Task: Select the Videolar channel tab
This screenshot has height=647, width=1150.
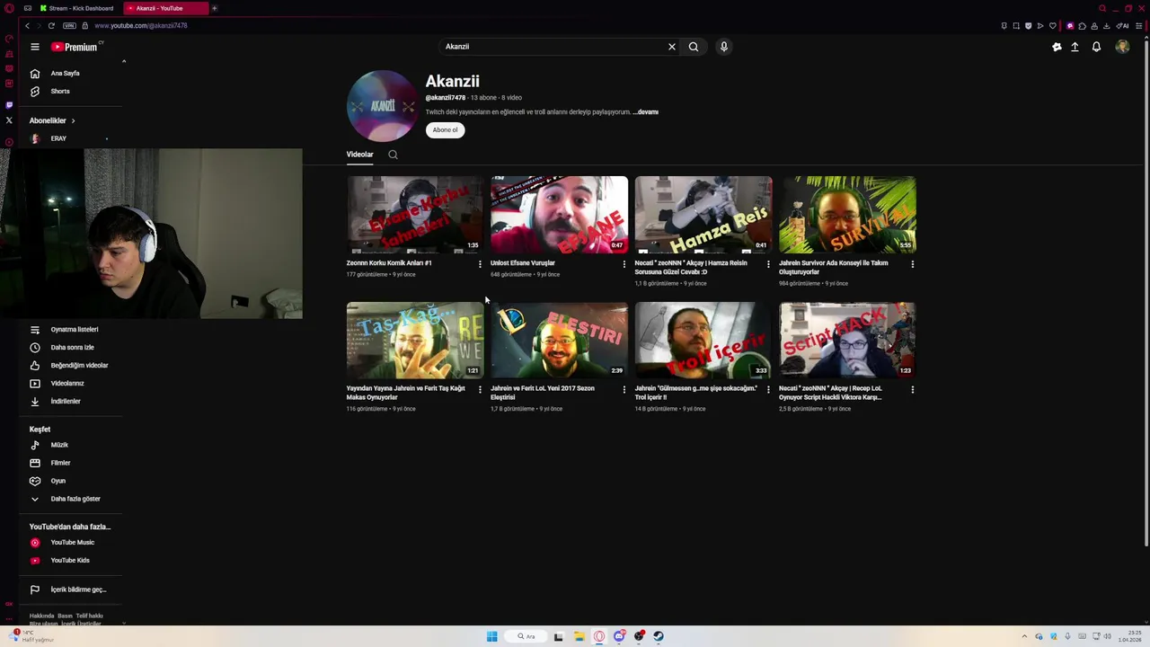Action: pyautogui.click(x=359, y=155)
